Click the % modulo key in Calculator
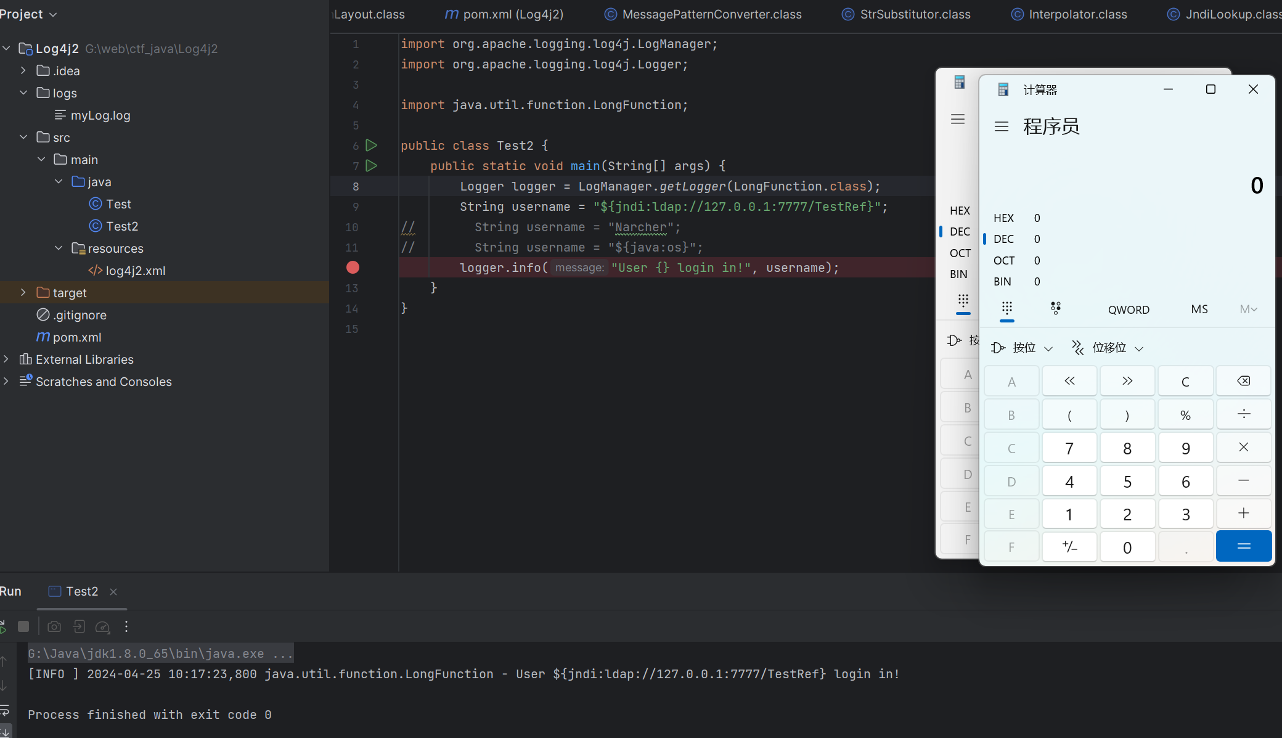1282x738 pixels. click(x=1185, y=414)
